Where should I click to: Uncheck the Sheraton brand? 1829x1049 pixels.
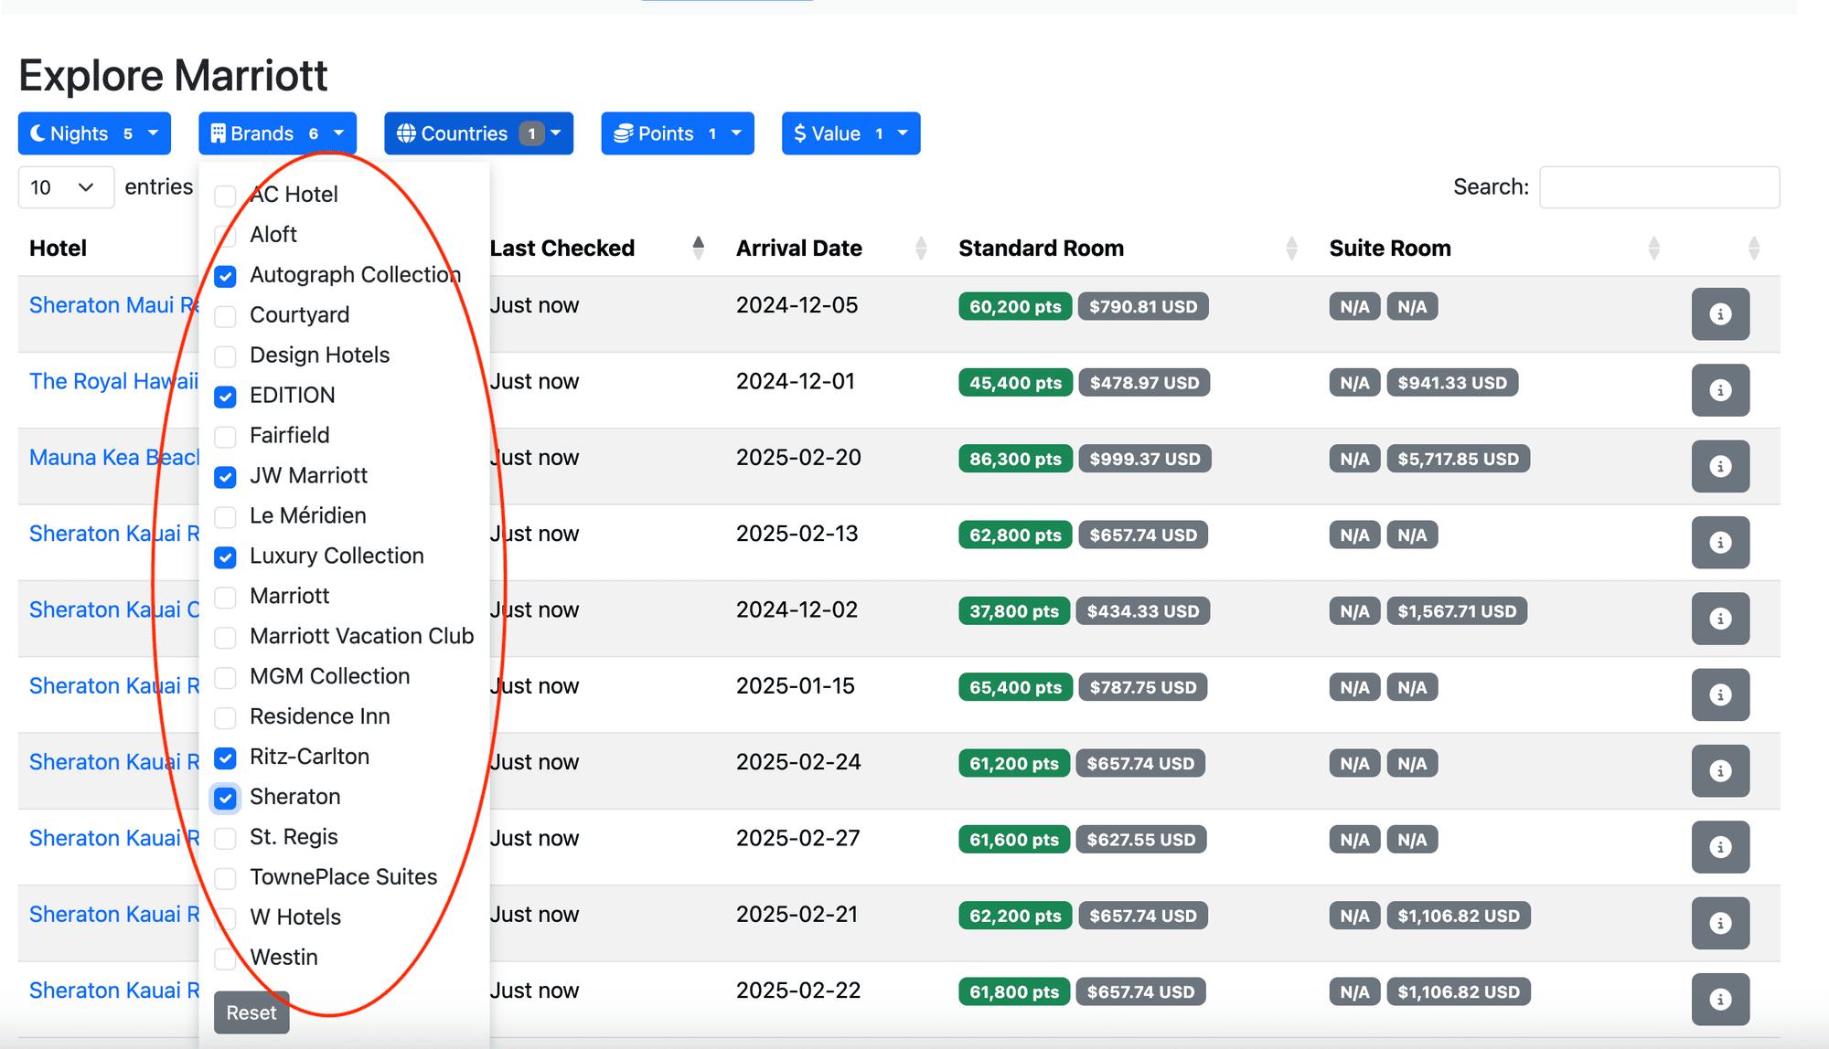pos(225,799)
